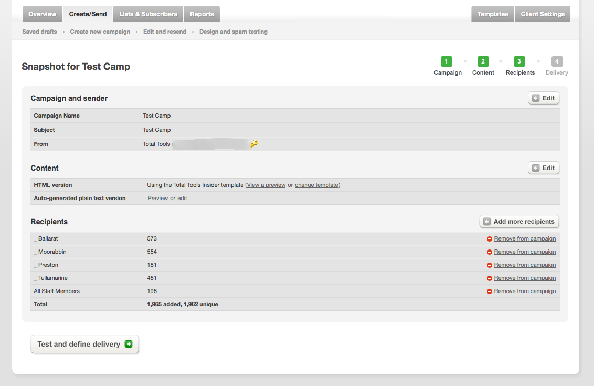Select the green step 3 Recipients badge
Viewport: 594px width, 386px height.
click(x=519, y=61)
